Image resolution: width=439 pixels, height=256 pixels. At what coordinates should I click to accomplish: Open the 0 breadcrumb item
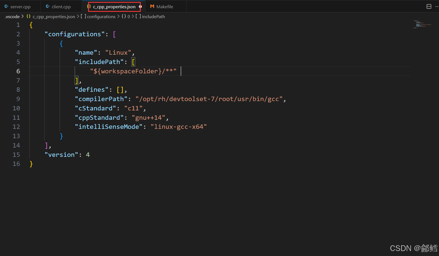tap(129, 16)
